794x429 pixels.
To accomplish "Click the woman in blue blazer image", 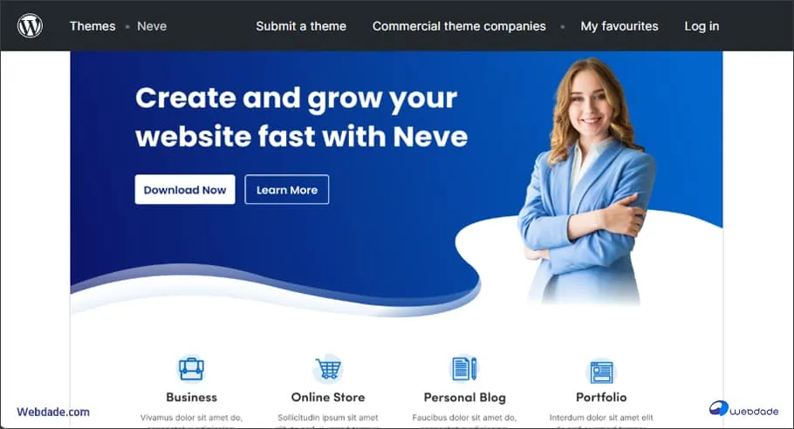I will pos(587,182).
